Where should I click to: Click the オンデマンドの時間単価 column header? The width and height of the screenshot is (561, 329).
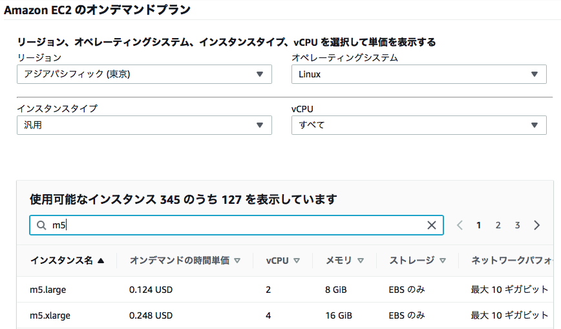pos(180,261)
